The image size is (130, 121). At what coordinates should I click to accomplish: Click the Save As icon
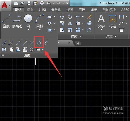[36, 3]
